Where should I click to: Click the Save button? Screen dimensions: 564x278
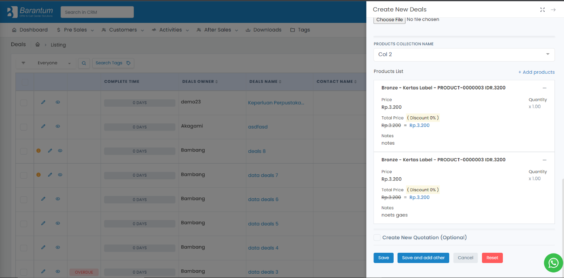pos(383,258)
